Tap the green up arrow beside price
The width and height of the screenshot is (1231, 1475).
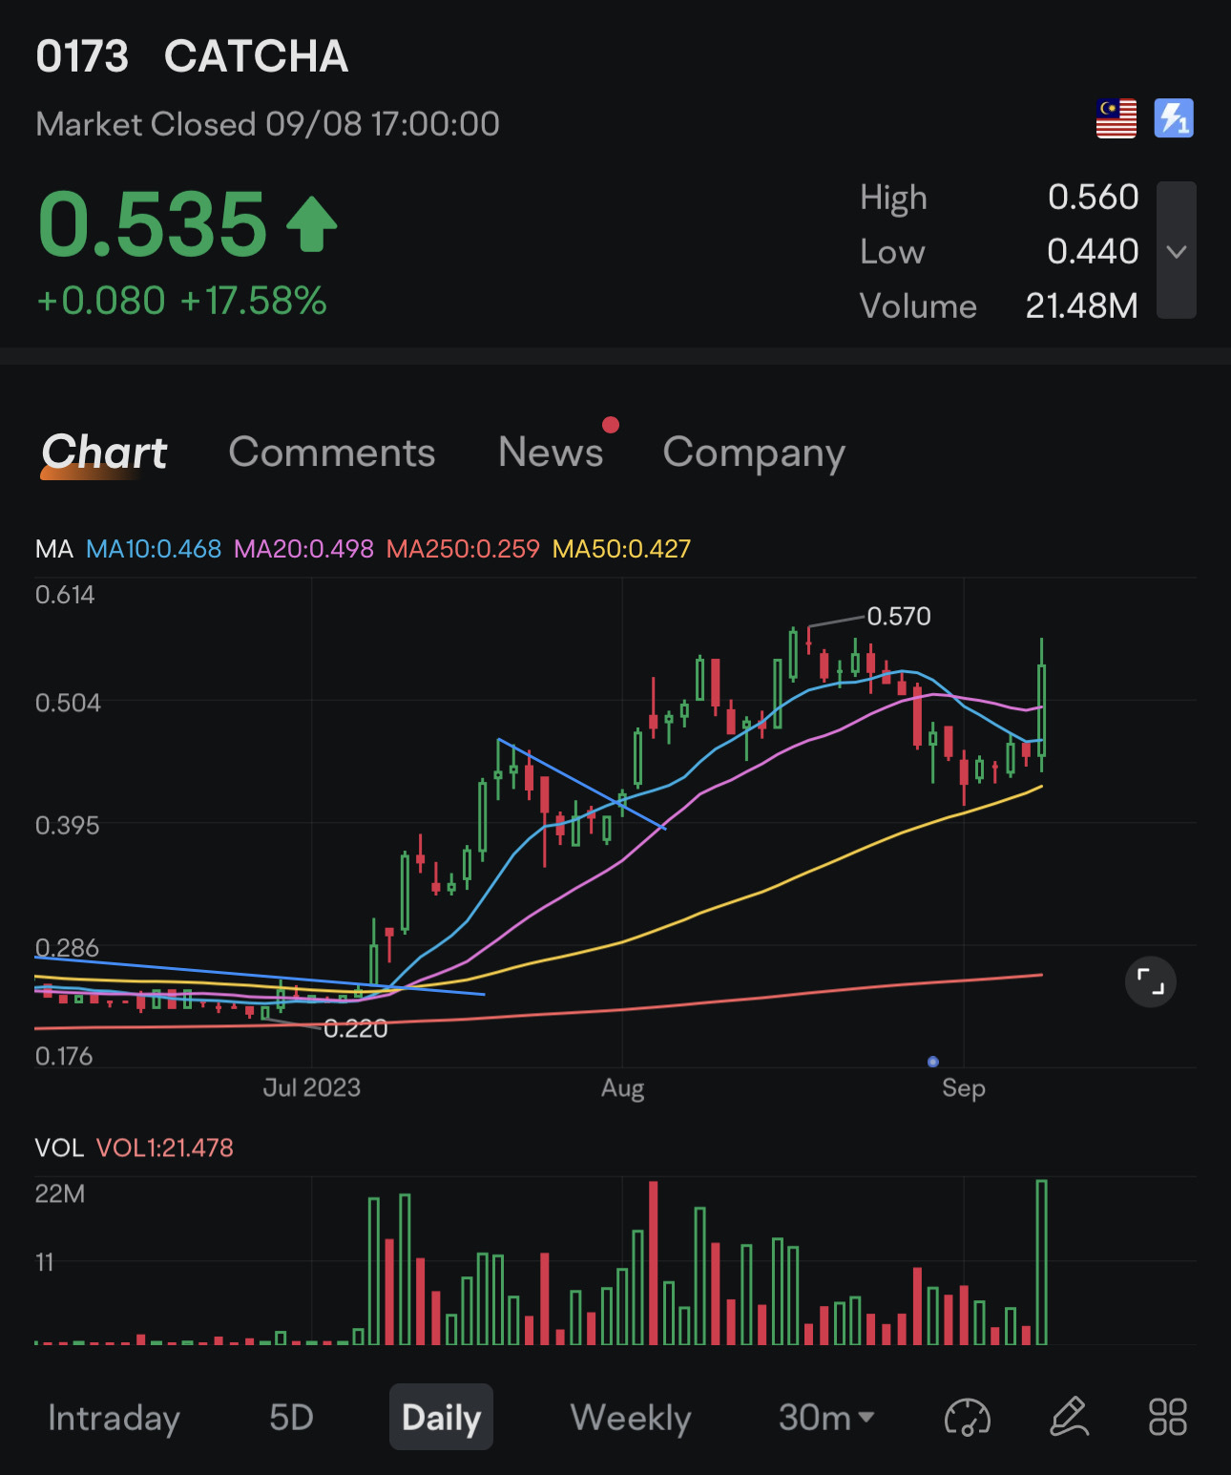312,223
